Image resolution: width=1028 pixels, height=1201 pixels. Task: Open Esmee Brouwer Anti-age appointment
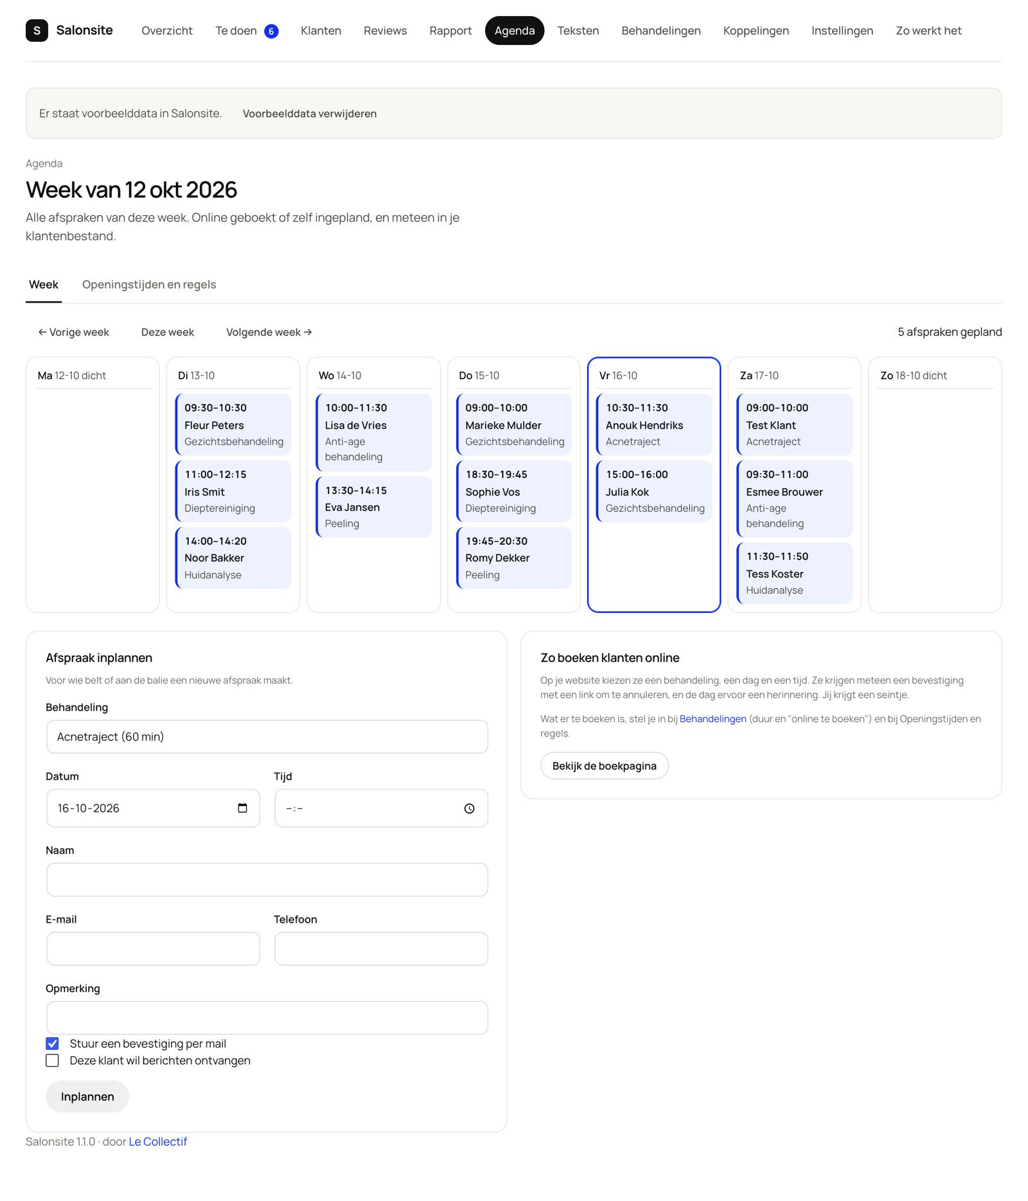(x=795, y=499)
